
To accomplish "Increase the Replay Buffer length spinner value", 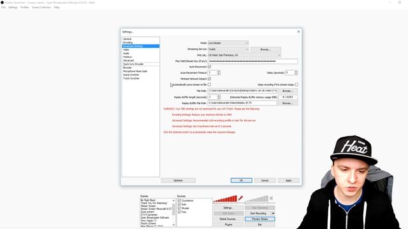I will (219, 96).
